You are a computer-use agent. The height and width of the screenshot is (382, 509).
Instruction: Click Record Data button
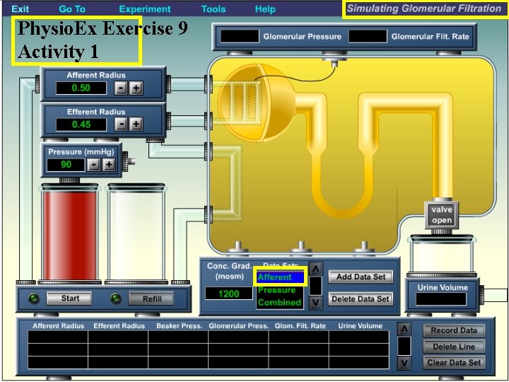453,330
